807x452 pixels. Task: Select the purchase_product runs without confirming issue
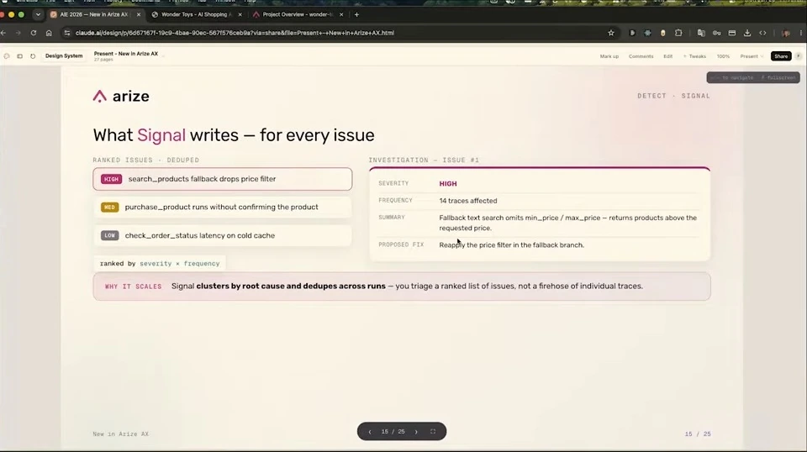point(222,208)
